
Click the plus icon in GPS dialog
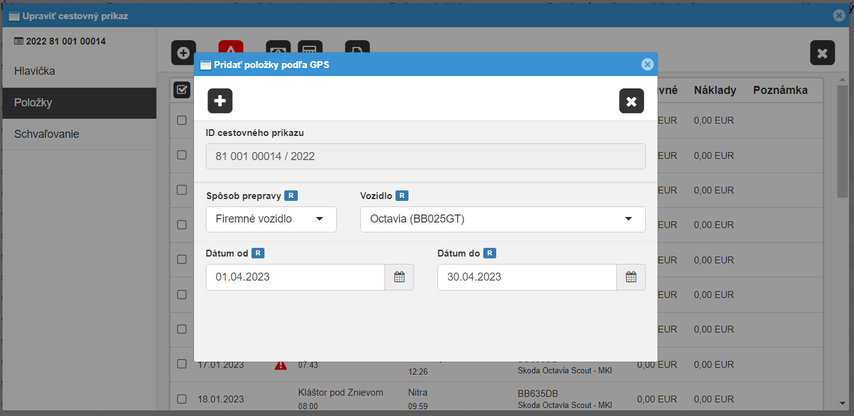pyautogui.click(x=220, y=101)
